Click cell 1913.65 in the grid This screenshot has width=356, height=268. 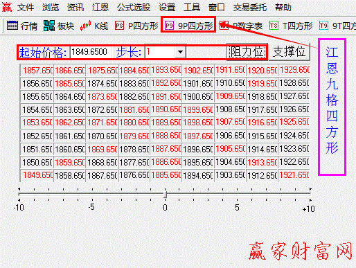tap(262, 163)
